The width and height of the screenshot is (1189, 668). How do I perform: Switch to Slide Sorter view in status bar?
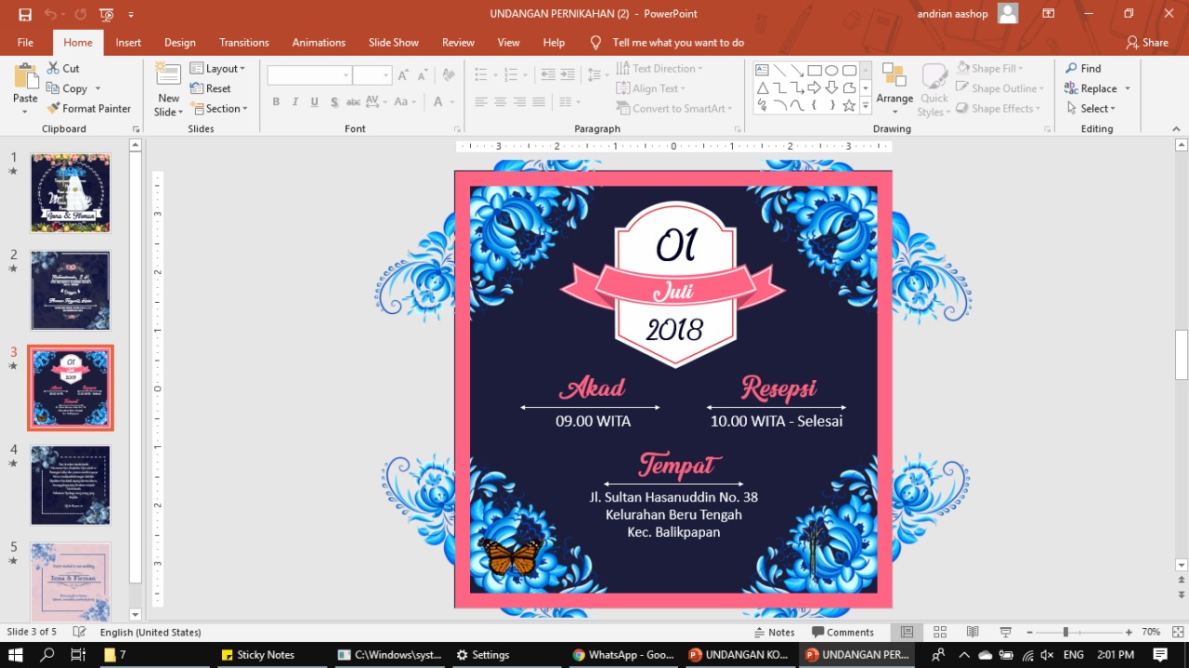tap(939, 632)
